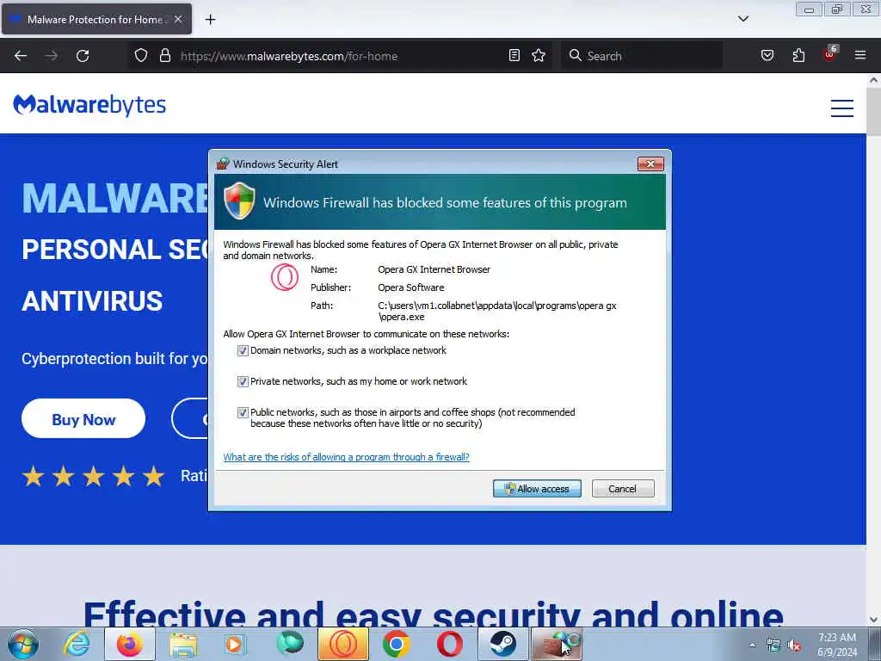The image size is (881, 661).
Task: Click the Windows Security Alert taskbar item
Action: pos(557,644)
